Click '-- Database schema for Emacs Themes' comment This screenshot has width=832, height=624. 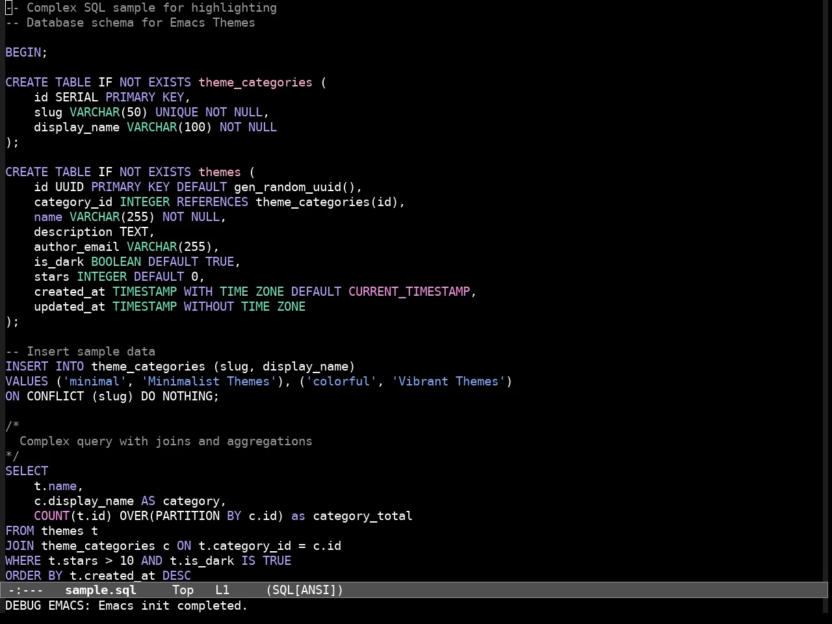[130, 23]
